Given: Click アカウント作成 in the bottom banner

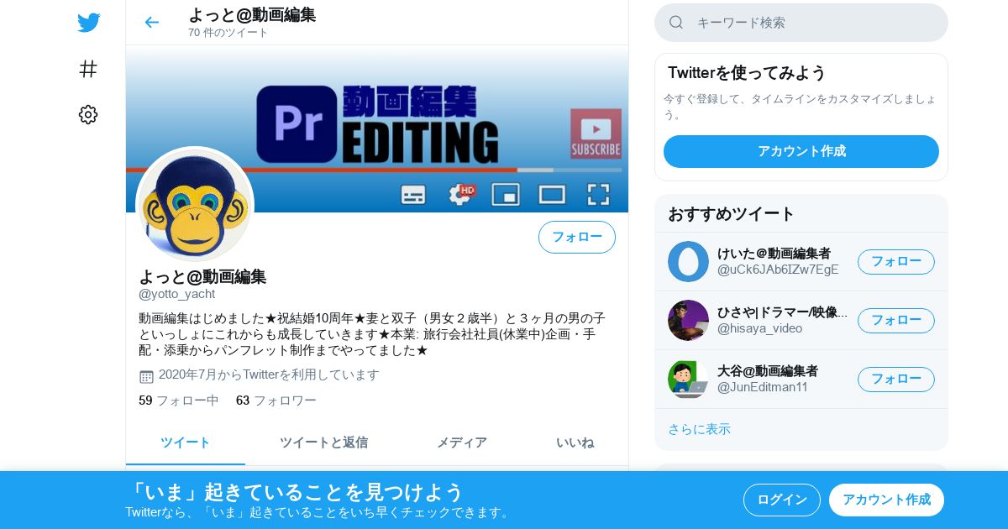Looking at the screenshot, I should pyautogui.click(x=886, y=500).
